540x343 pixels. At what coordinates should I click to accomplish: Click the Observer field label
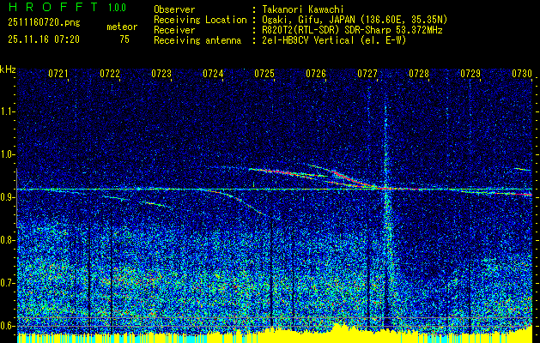tap(174, 9)
